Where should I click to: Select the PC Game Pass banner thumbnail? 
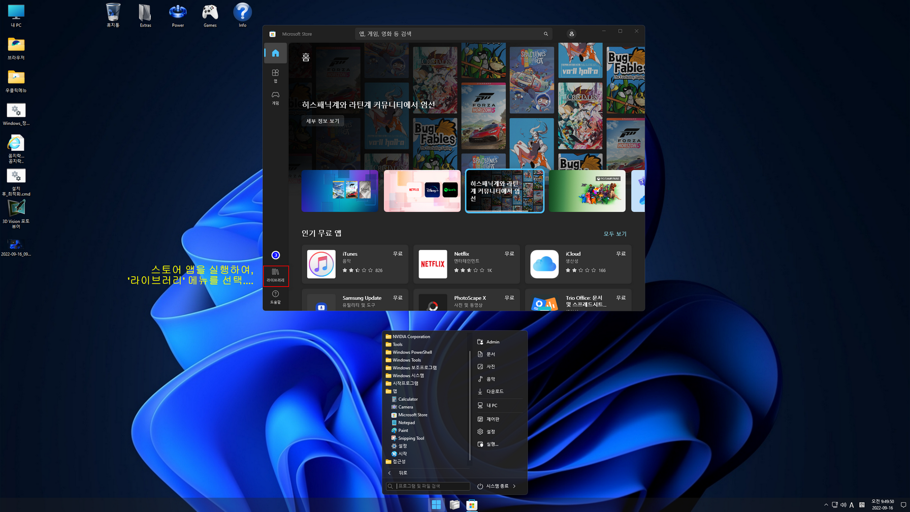(x=587, y=191)
